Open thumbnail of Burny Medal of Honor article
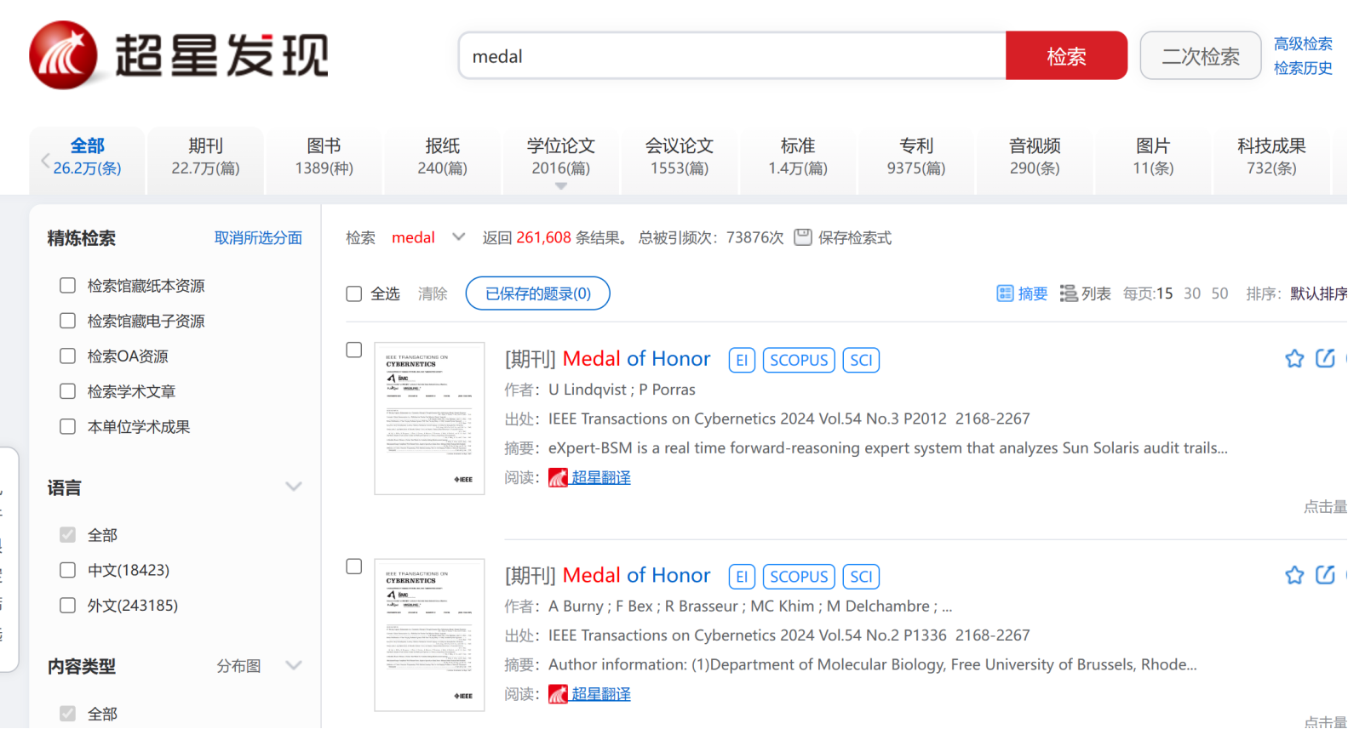 pos(429,635)
